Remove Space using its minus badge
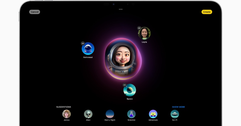 tap(125, 85)
